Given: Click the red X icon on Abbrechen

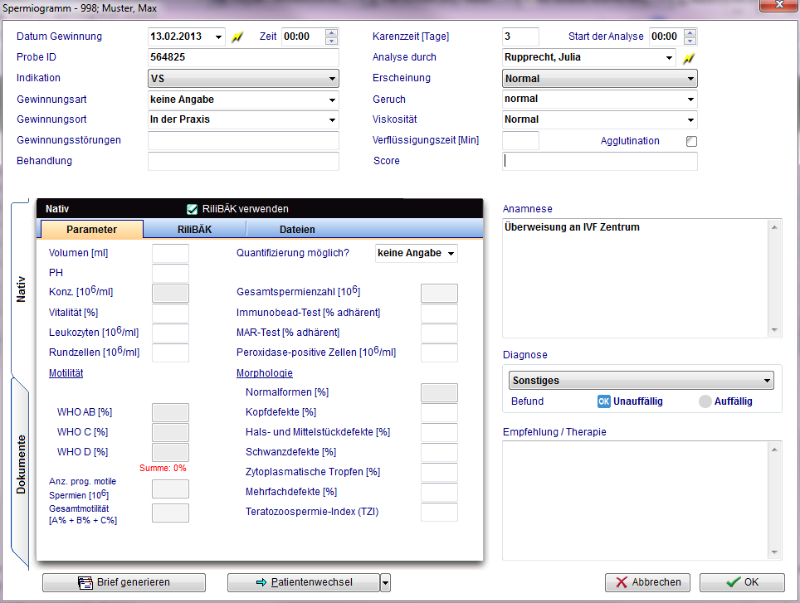Looking at the screenshot, I should [622, 582].
